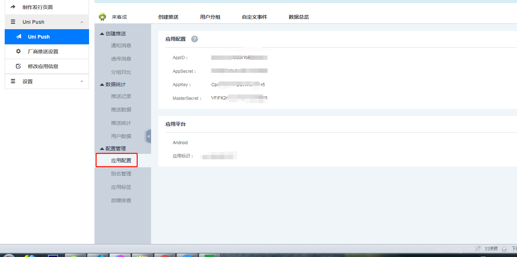
Task: Open 别名管理 in the sidebar
Action: 121,174
